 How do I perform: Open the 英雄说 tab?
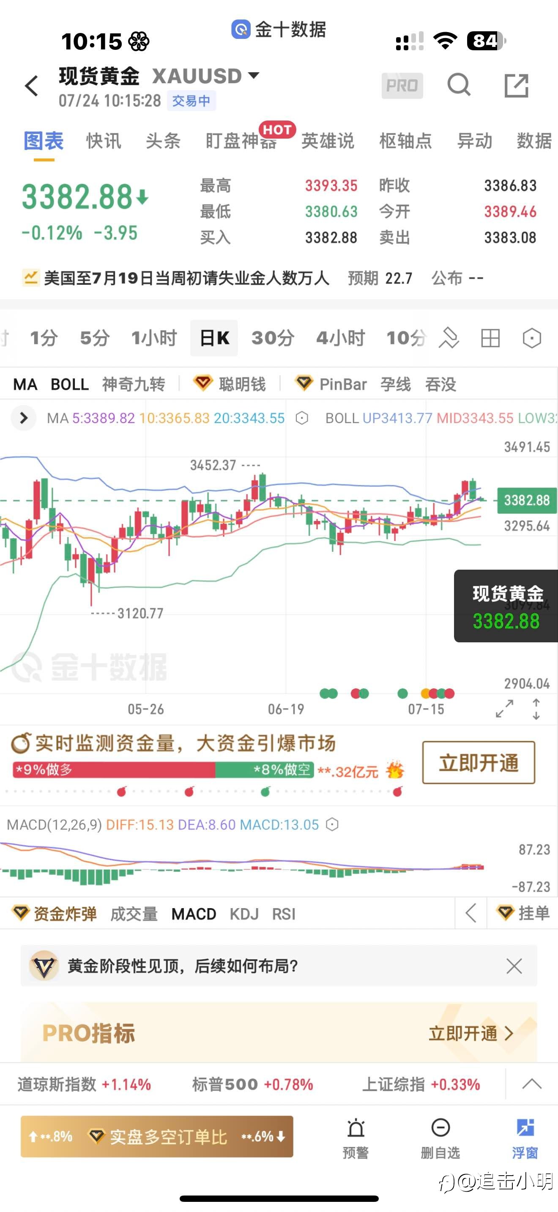pos(328,141)
